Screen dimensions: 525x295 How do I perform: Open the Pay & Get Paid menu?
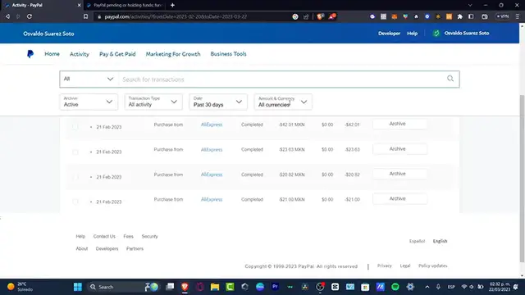click(x=117, y=54)
